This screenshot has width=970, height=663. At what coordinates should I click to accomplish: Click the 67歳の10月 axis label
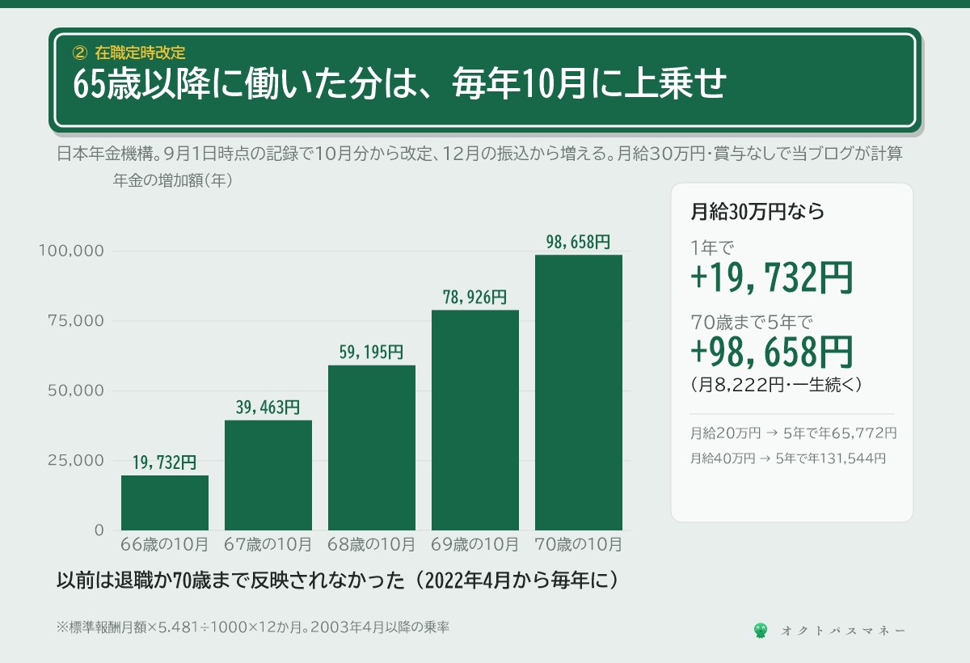pos(268,544)
